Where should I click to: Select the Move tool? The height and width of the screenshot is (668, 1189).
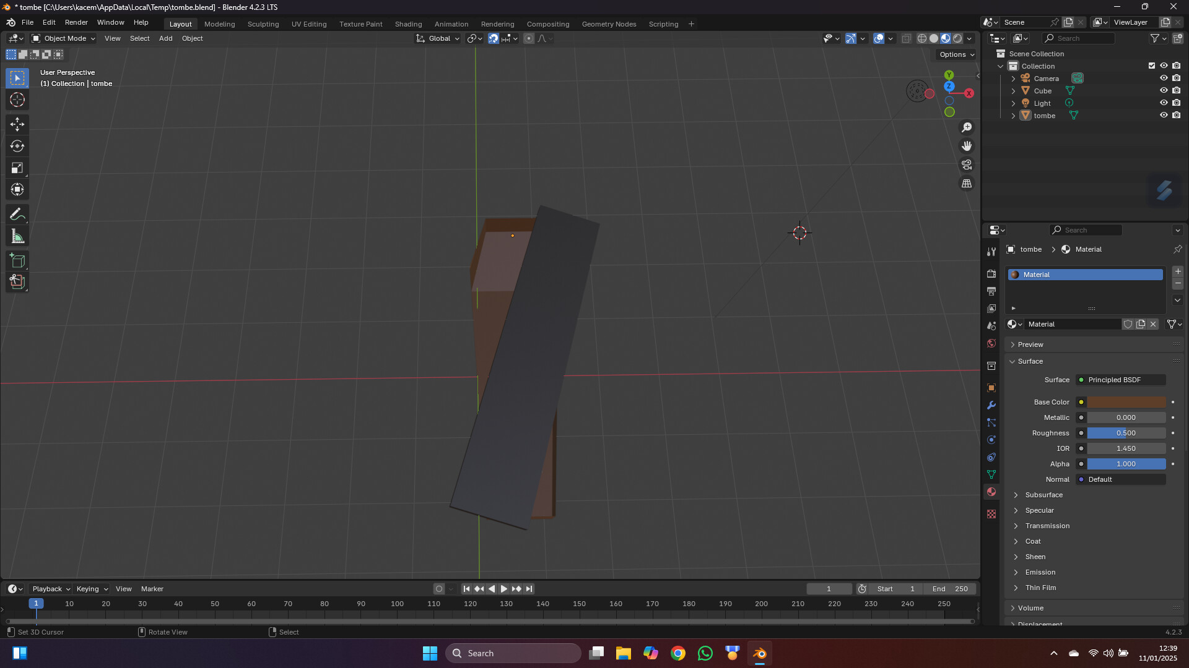click(17, 124)
